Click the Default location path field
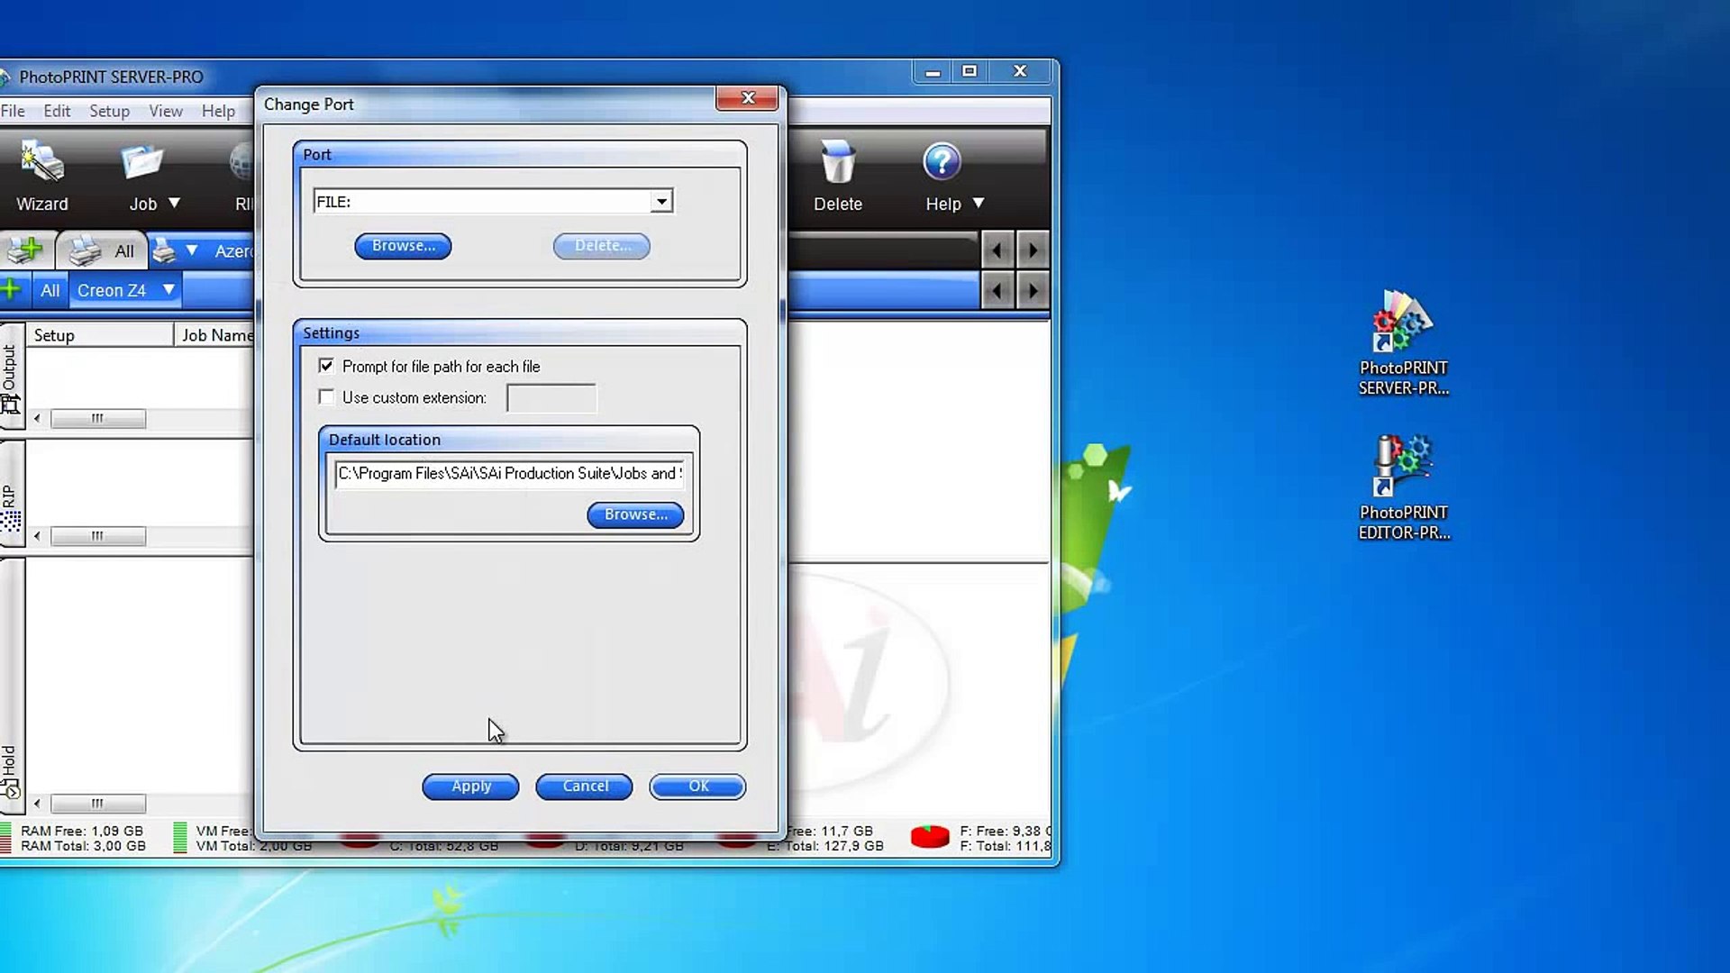Image resolution: width=1730 pixels, height=973 pixels. (509, 474)
